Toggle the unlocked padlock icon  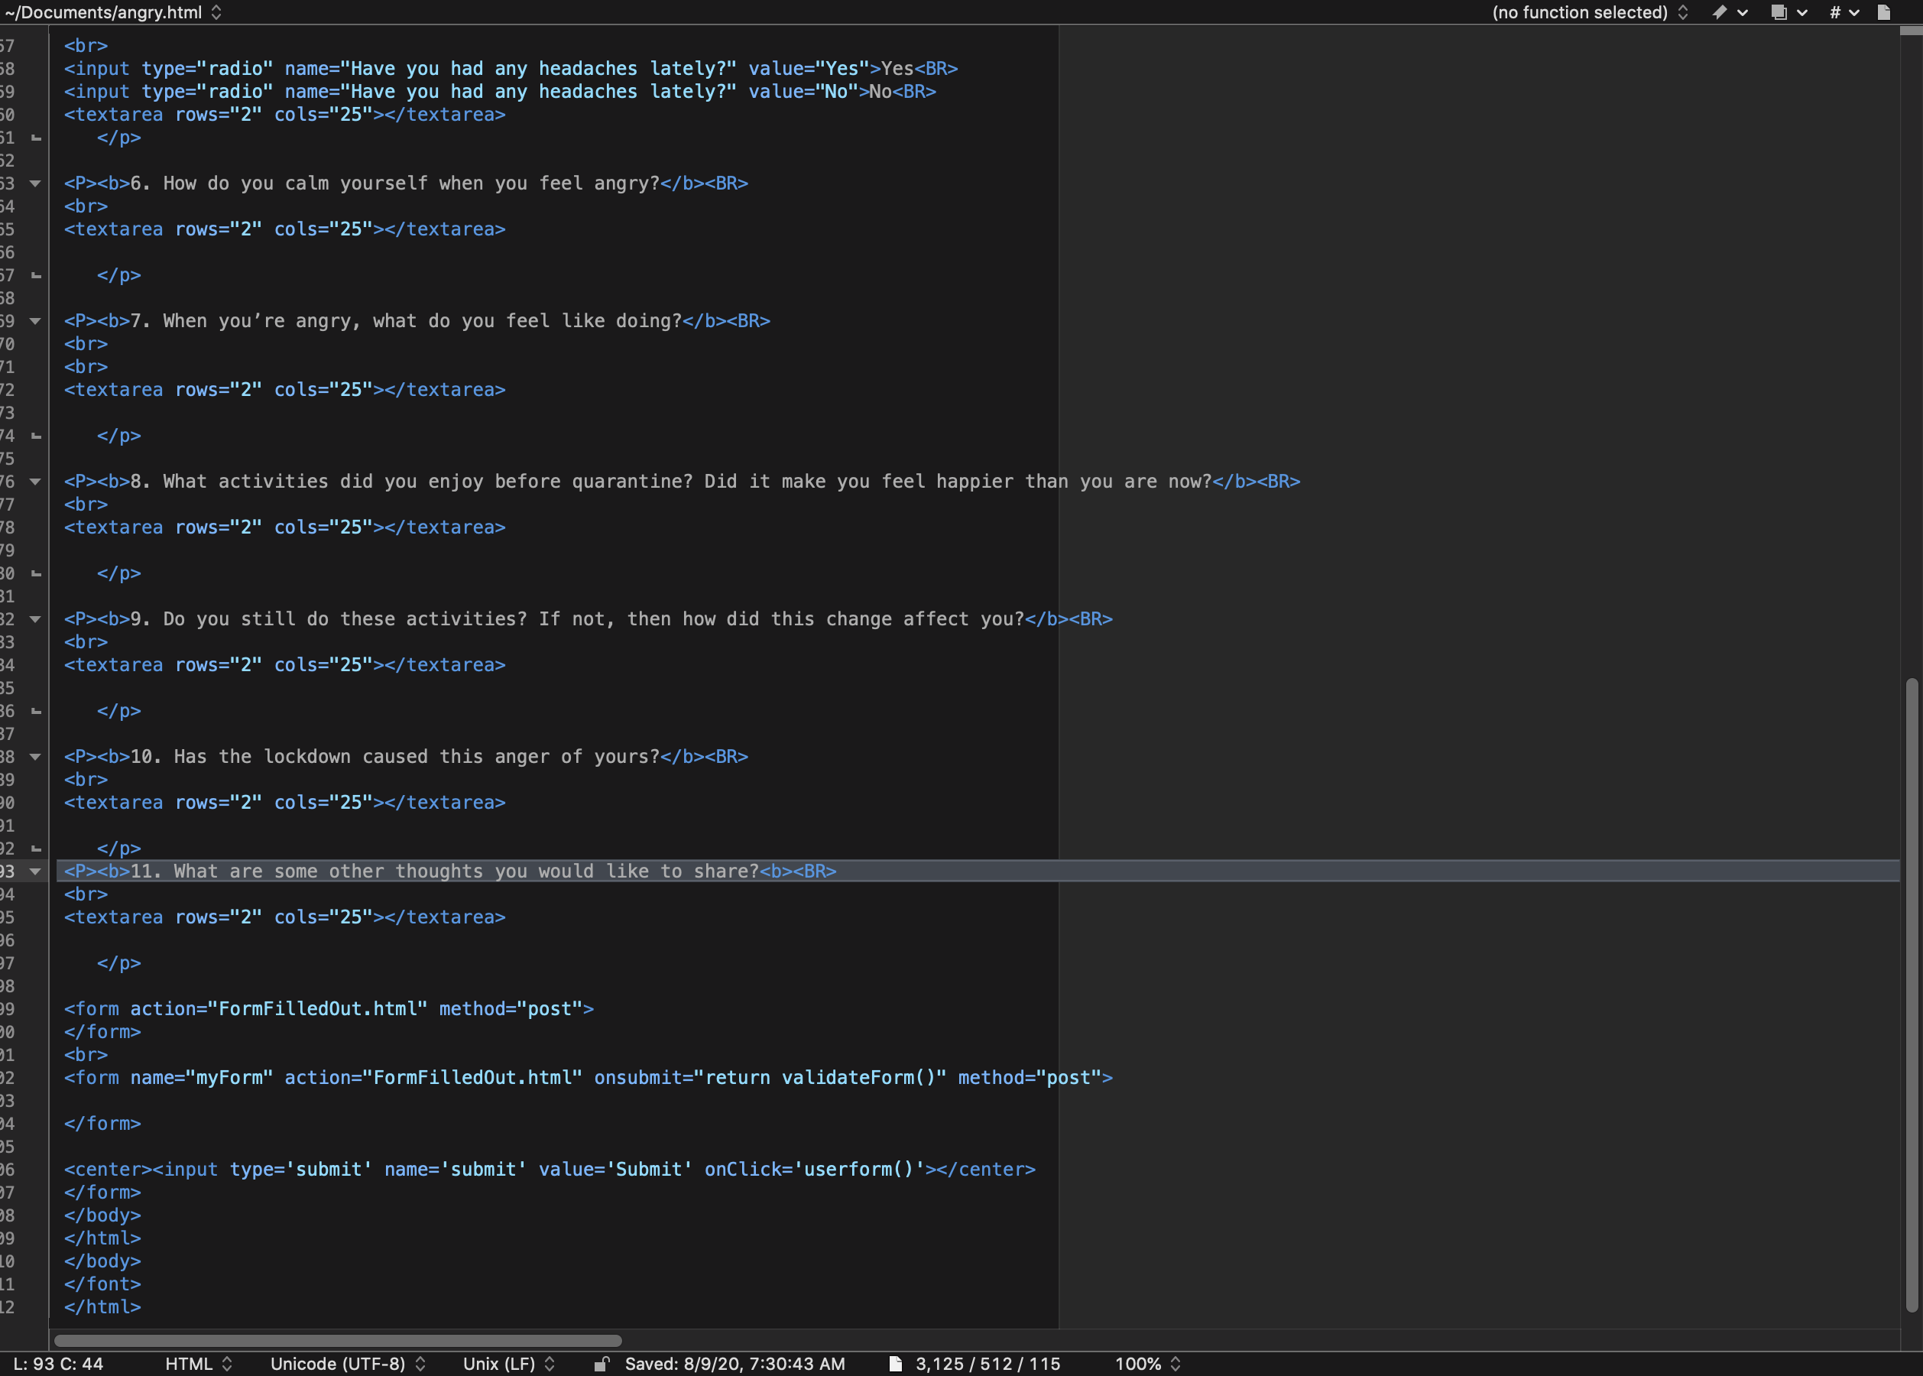pos(602,1363)
